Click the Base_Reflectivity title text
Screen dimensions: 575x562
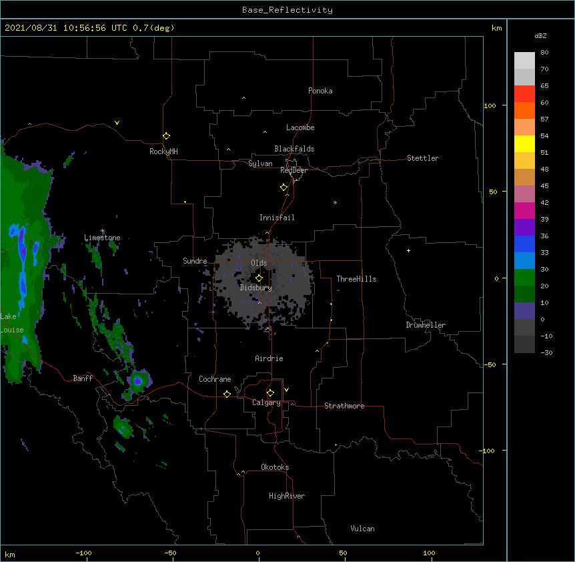[x=287, y=10]
